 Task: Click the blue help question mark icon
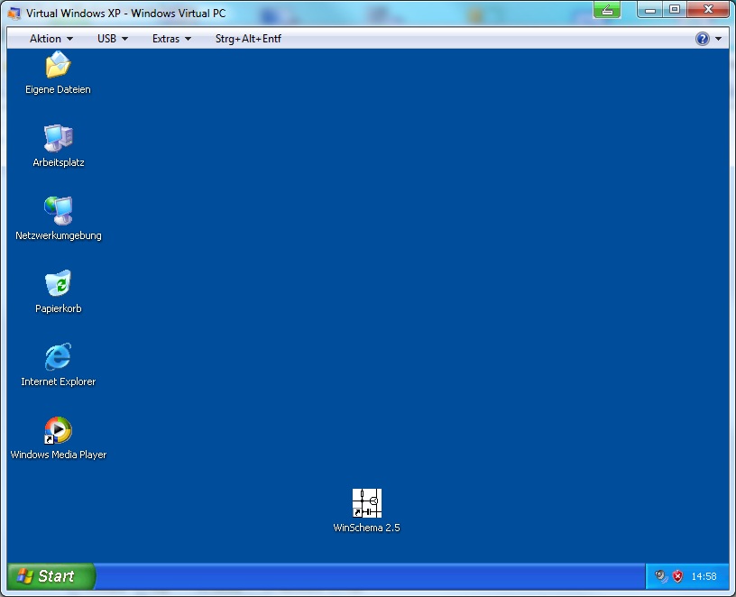point(702,39)
